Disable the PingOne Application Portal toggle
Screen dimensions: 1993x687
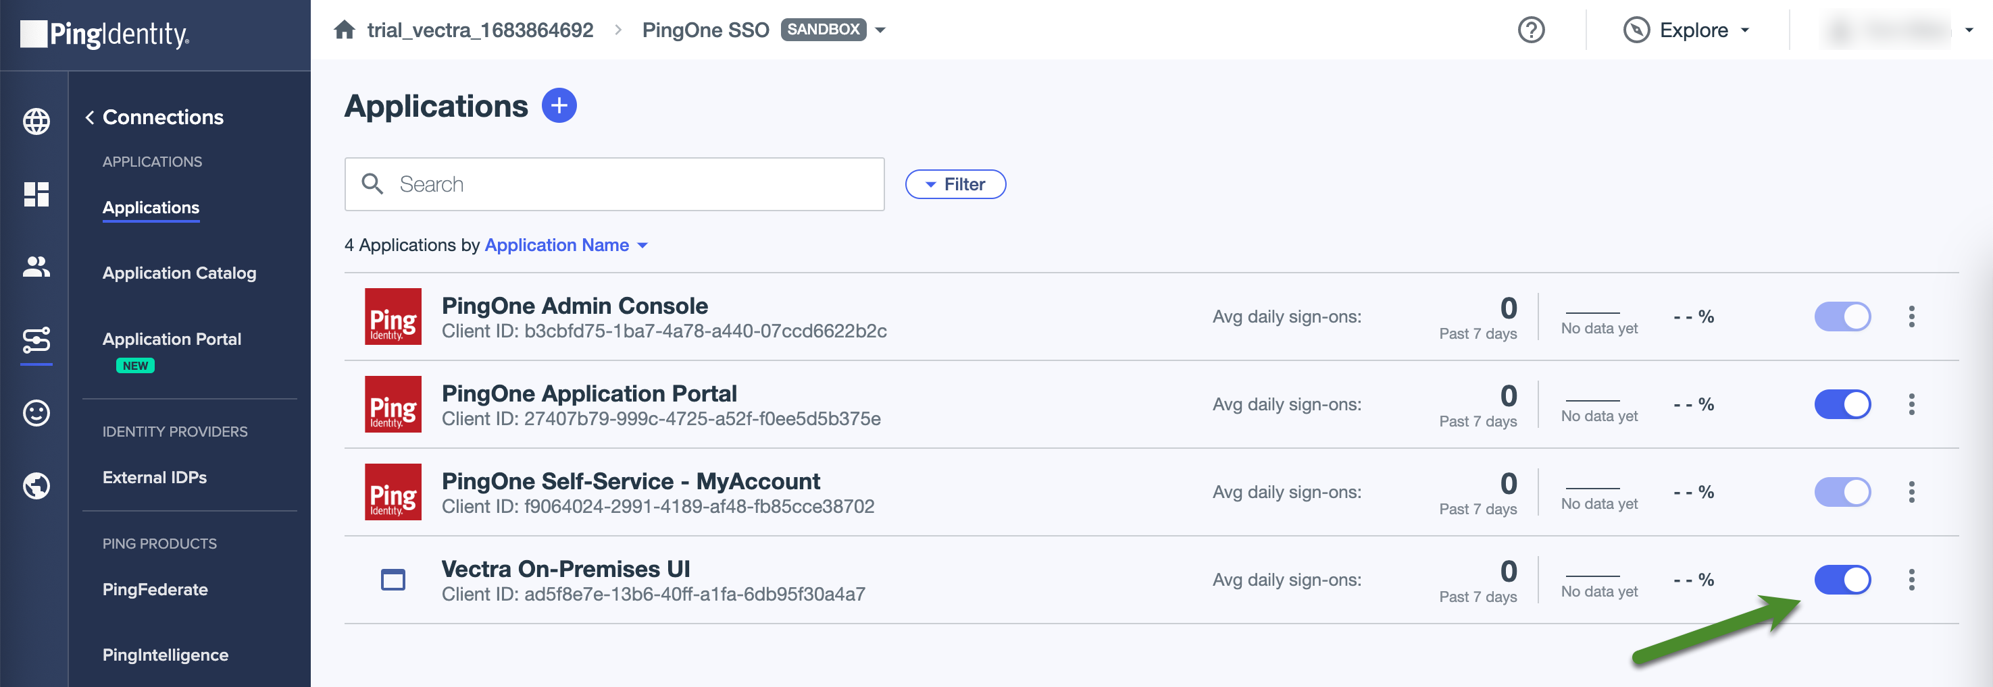(x=1842, y=404)
